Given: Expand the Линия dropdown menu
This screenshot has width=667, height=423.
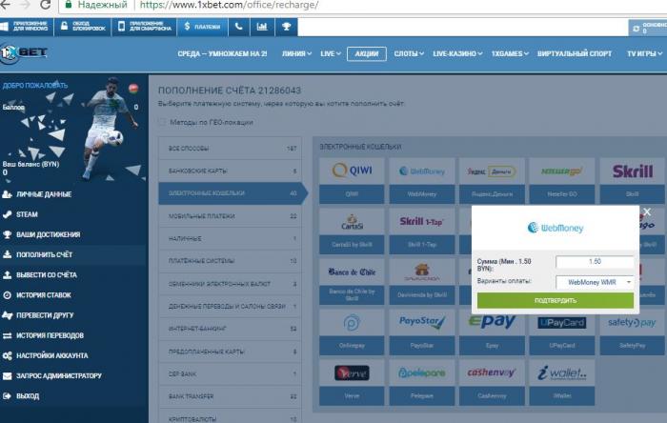Looking at the screenshot, I should [296, 53].
